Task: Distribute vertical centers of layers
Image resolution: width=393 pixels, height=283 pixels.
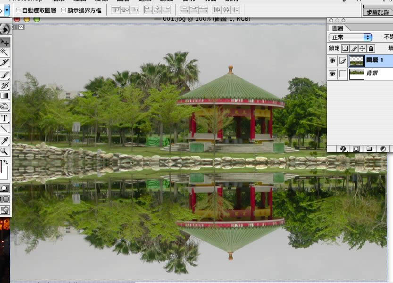Action: (194, 10)
